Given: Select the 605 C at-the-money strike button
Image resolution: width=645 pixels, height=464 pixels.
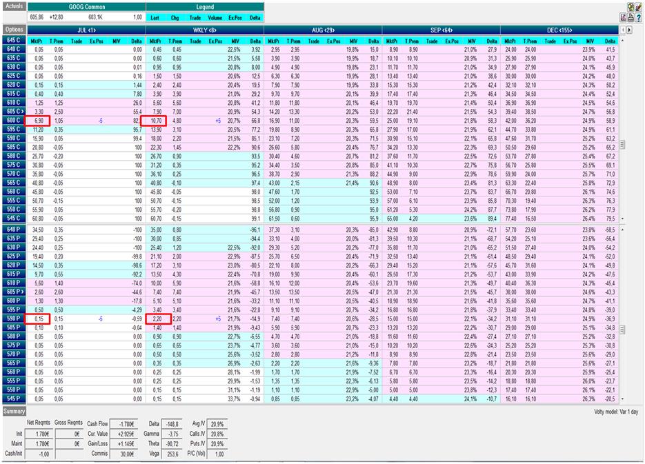Looking at the screenshot, I should pyautogui.click(x=14, y=112).
